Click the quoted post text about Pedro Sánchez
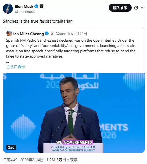 coord(71,48)
